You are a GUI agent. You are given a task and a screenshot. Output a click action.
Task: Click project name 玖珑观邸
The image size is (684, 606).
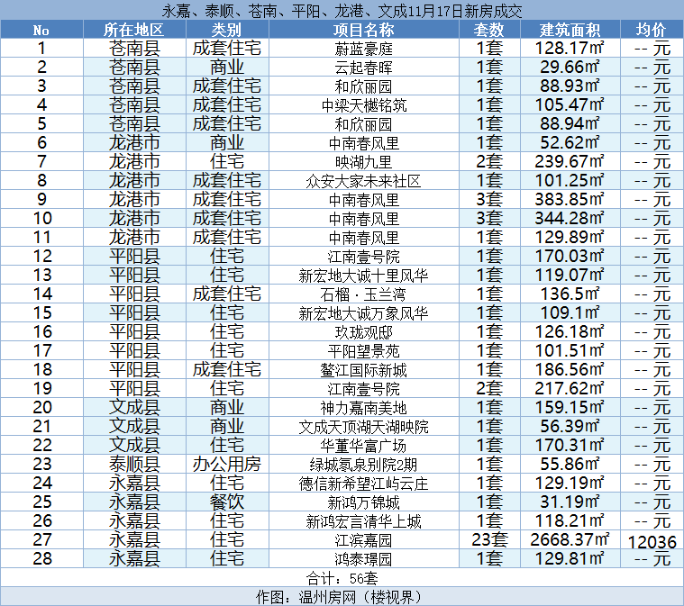coord(363,331)
